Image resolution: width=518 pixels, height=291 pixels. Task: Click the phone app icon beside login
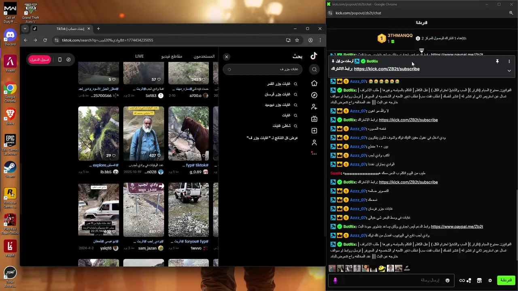pyautogui.click(x=59, y=59)
